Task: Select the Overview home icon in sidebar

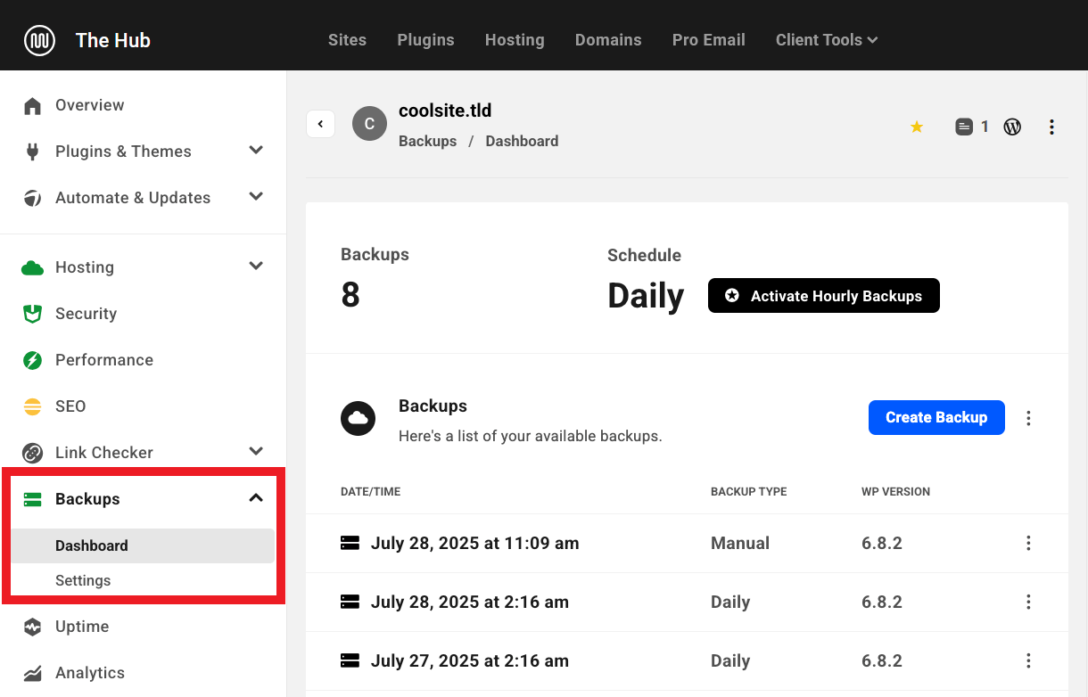Action: 32,105
